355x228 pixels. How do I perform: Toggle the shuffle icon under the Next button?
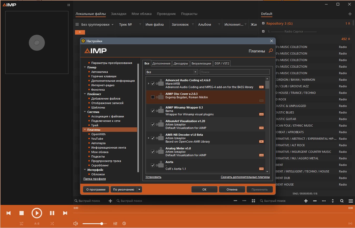tap(52, 224)
